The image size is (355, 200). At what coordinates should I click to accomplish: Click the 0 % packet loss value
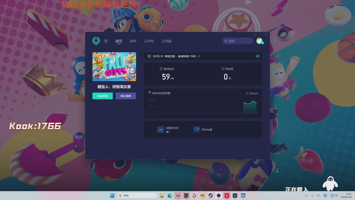click(227, 77)
